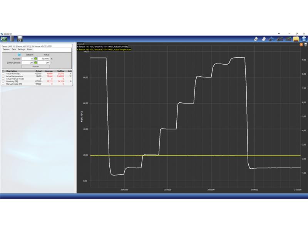
Task: Click the blue info icon in toolbar
Action: tap(304, 39)
